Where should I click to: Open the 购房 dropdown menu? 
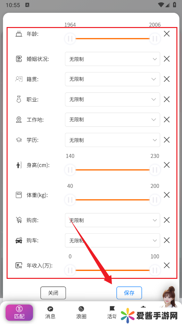(x=112, y=220)
